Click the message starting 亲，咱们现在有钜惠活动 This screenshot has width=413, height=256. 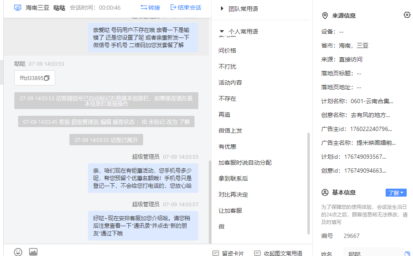pos(143,178)
